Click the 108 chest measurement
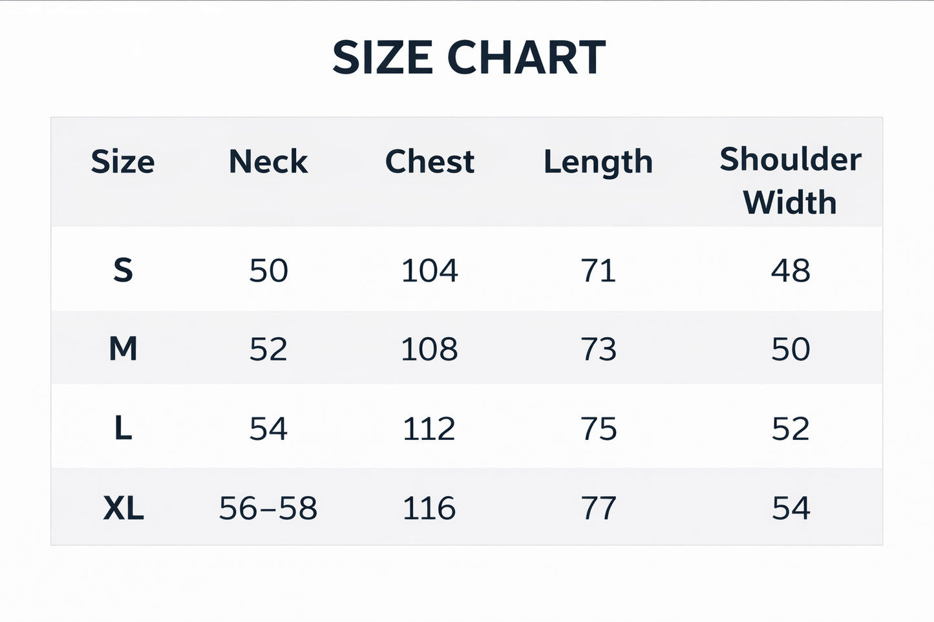Image resolution: width=934 pixels, height=622 pixels. point(430,349)
